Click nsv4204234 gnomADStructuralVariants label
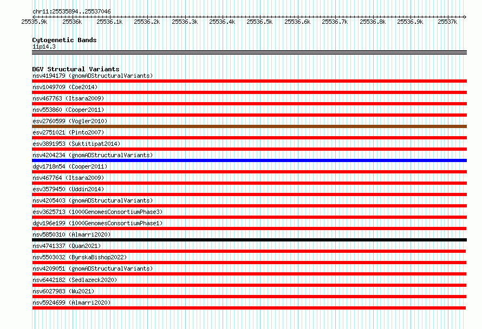Viewport: 482px width, 329px height. (93, 155)
